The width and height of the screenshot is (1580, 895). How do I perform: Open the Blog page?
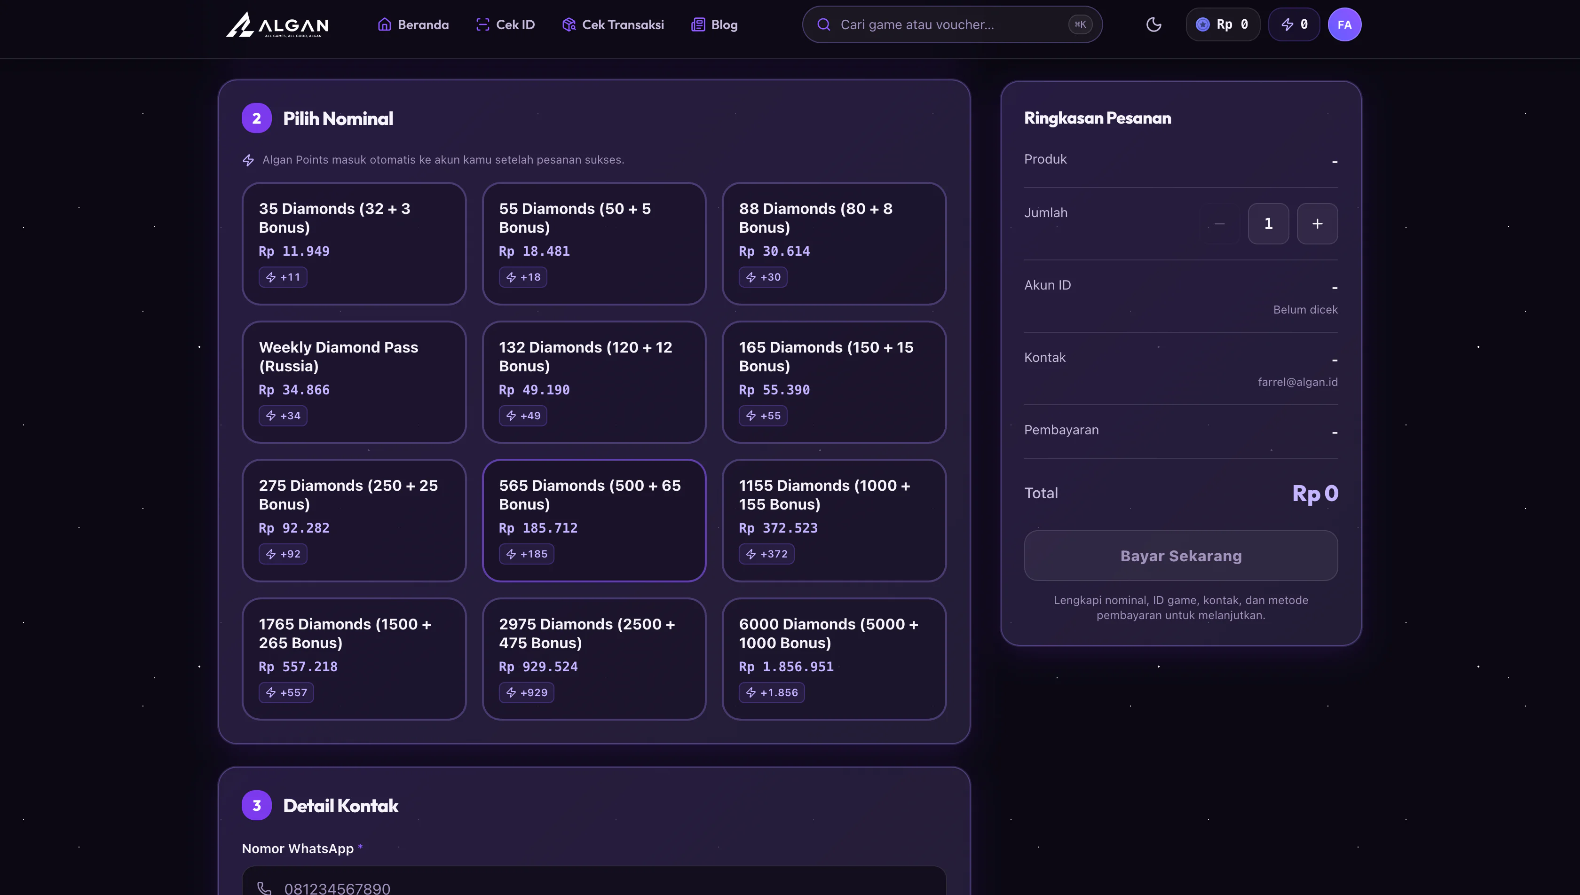click(x=714, y=24)
